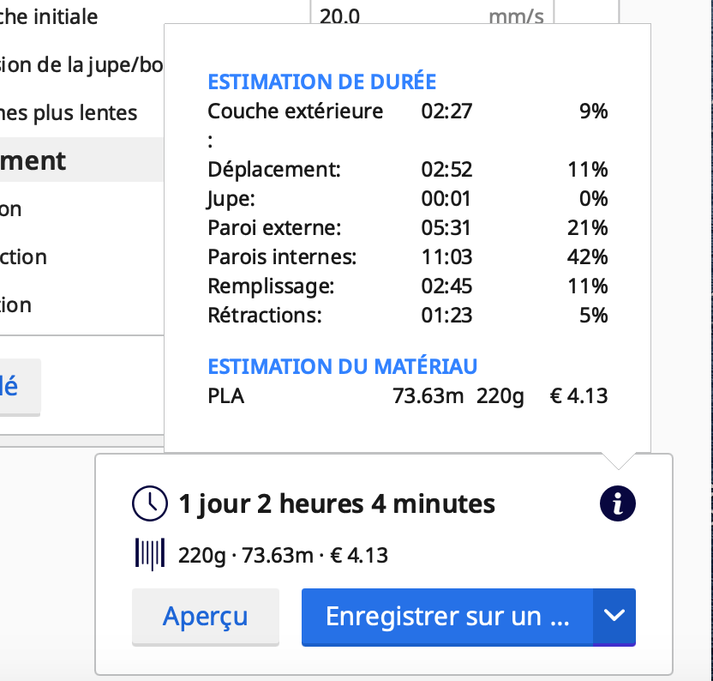Click the Remplissage: row label

[271, 286]
